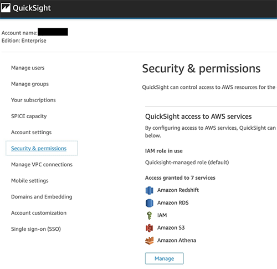Click the QuickSight logo icon
This screenshot has width=277, height=269.
pos(6,8)
